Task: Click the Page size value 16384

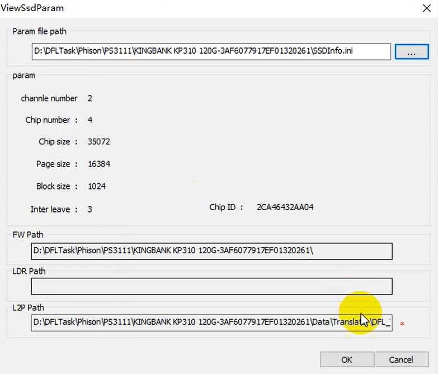Action: click(x=98, y=164)
